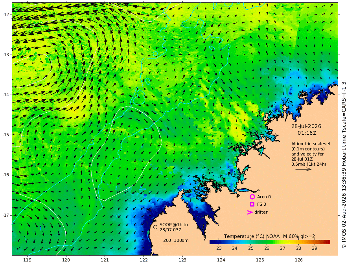Image resolution: width=346 pixels, height=267 pixels.
Task: Click the red end of temperature colorbar
Action: (x=328, y=242)
